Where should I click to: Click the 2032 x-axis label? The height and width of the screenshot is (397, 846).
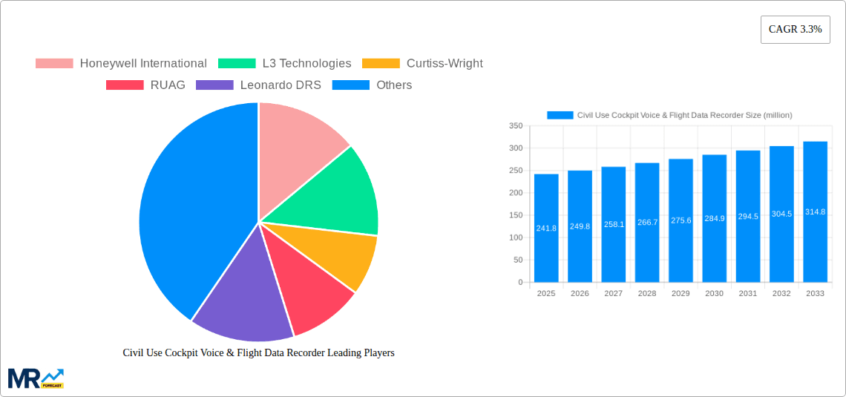pyautogui.click(x=781, y=293)
